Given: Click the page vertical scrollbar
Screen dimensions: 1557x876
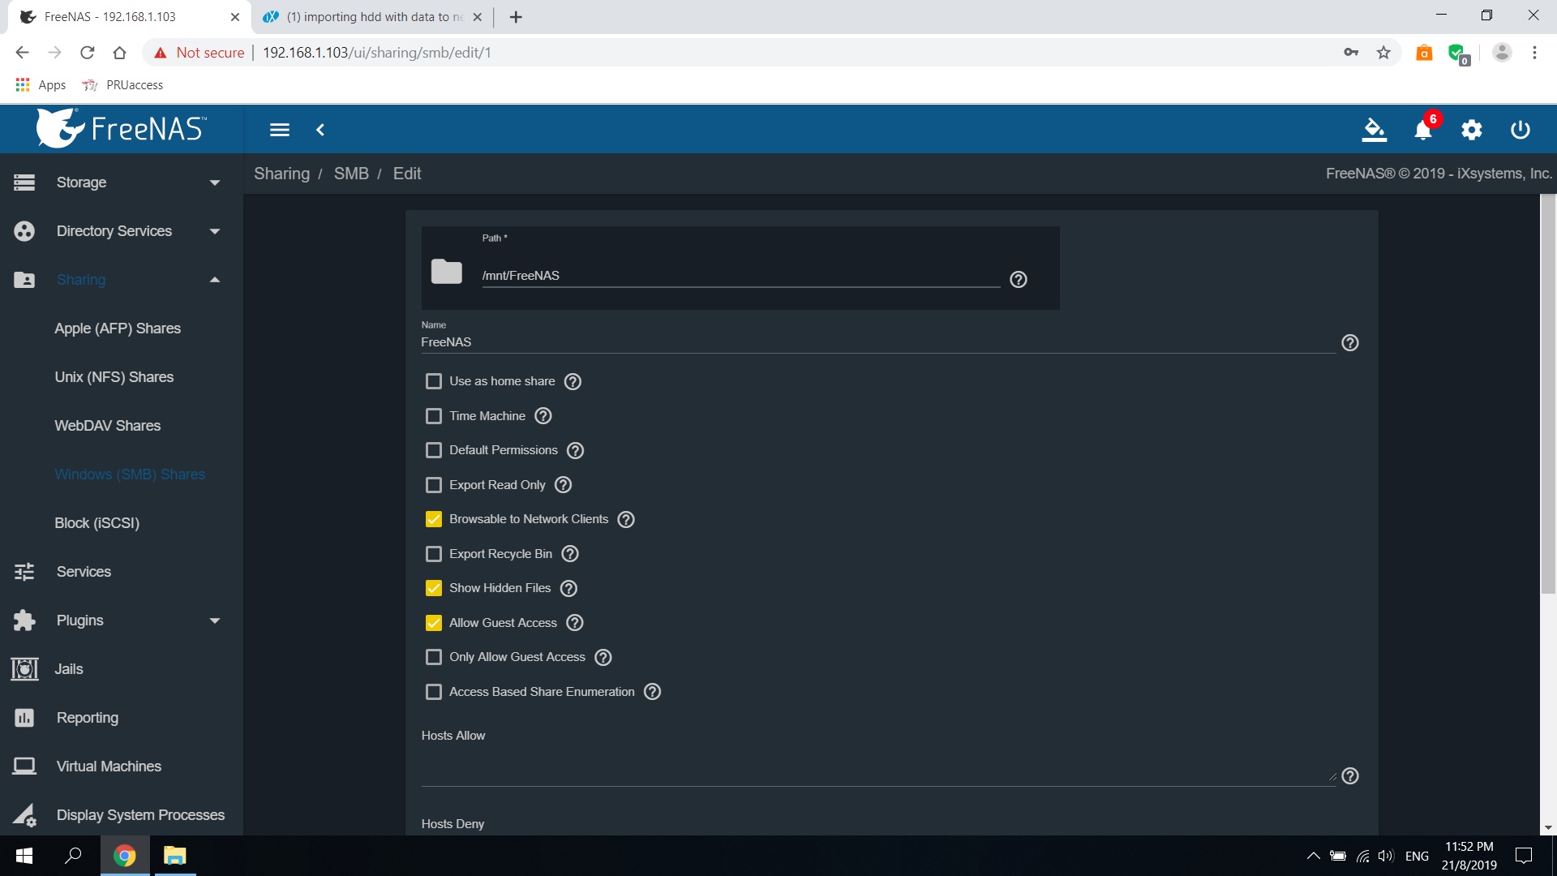Looking at the screenshot, I should click(x=1548, y=394).
